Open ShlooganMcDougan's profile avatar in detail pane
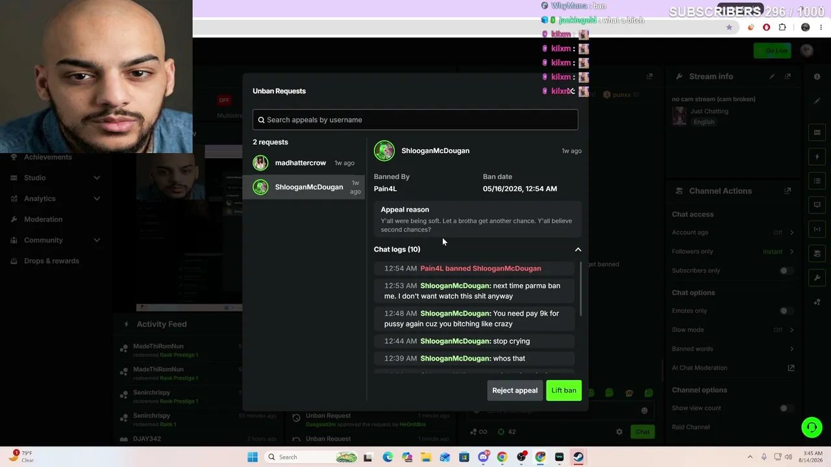831x467 pixels. [x=384, y=150]
